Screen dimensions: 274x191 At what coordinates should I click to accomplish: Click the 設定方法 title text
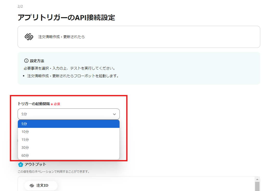pos(37,61)
